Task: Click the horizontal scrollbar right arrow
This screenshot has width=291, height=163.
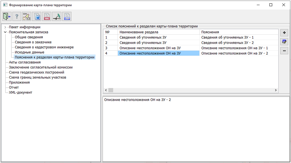Action: click(x=276, y=90)
